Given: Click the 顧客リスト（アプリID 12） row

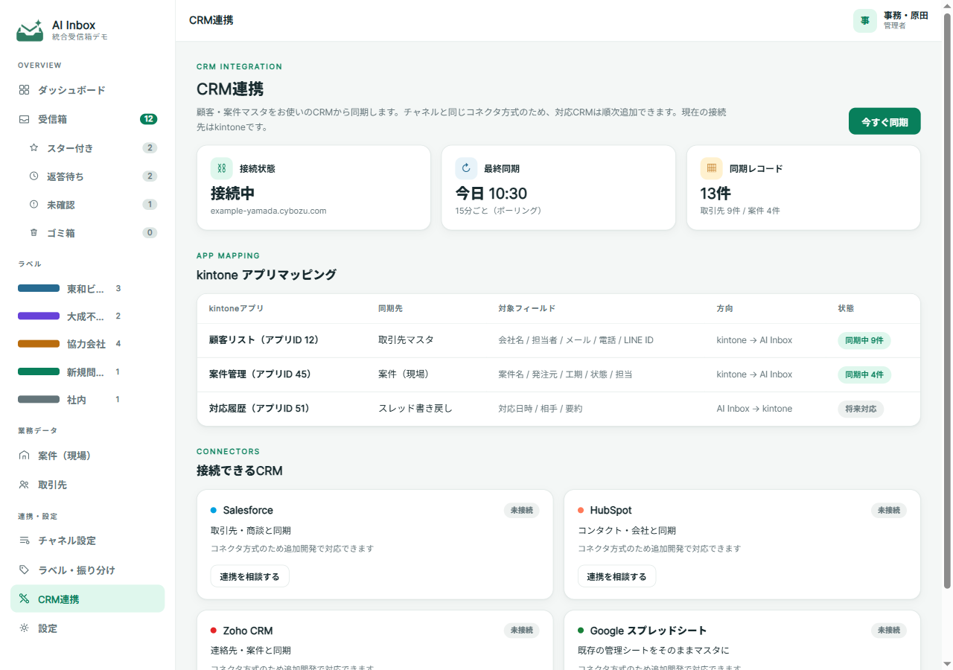Looking at the screenshot, I should coord(558,340).
